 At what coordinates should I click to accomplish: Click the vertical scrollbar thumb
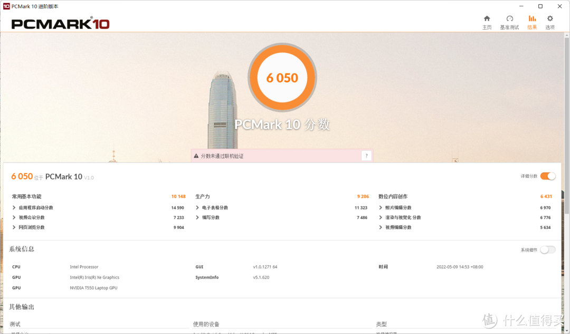click(x=567, y=126)
